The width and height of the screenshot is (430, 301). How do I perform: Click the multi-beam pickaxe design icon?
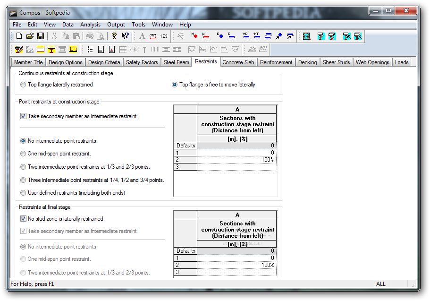tap(358, 36)
